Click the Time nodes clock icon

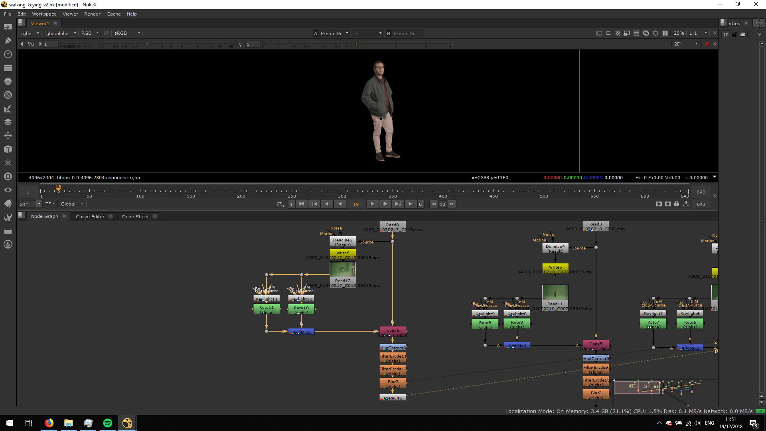pos(8,54)
